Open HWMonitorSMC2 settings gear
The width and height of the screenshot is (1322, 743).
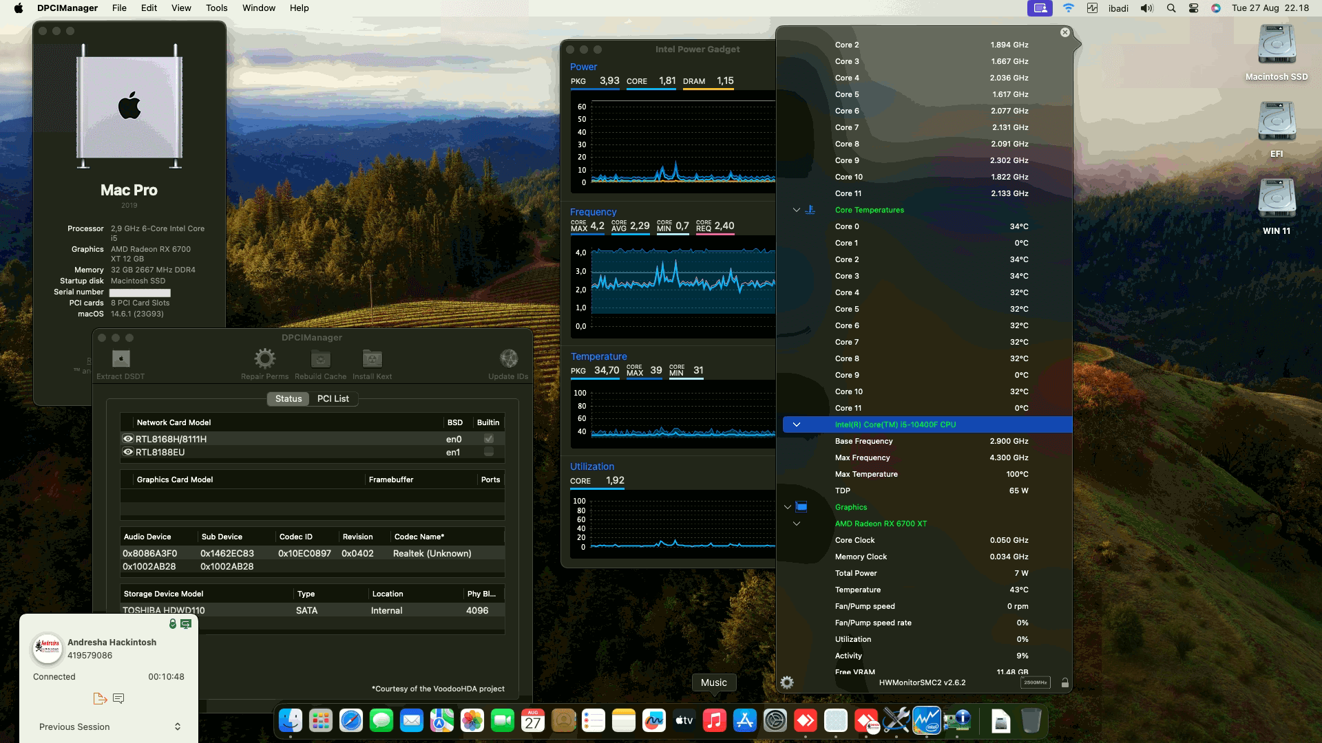[787, 682]
